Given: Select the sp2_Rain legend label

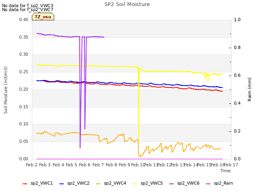Looking at the screenshot, I should click(224, 183).
